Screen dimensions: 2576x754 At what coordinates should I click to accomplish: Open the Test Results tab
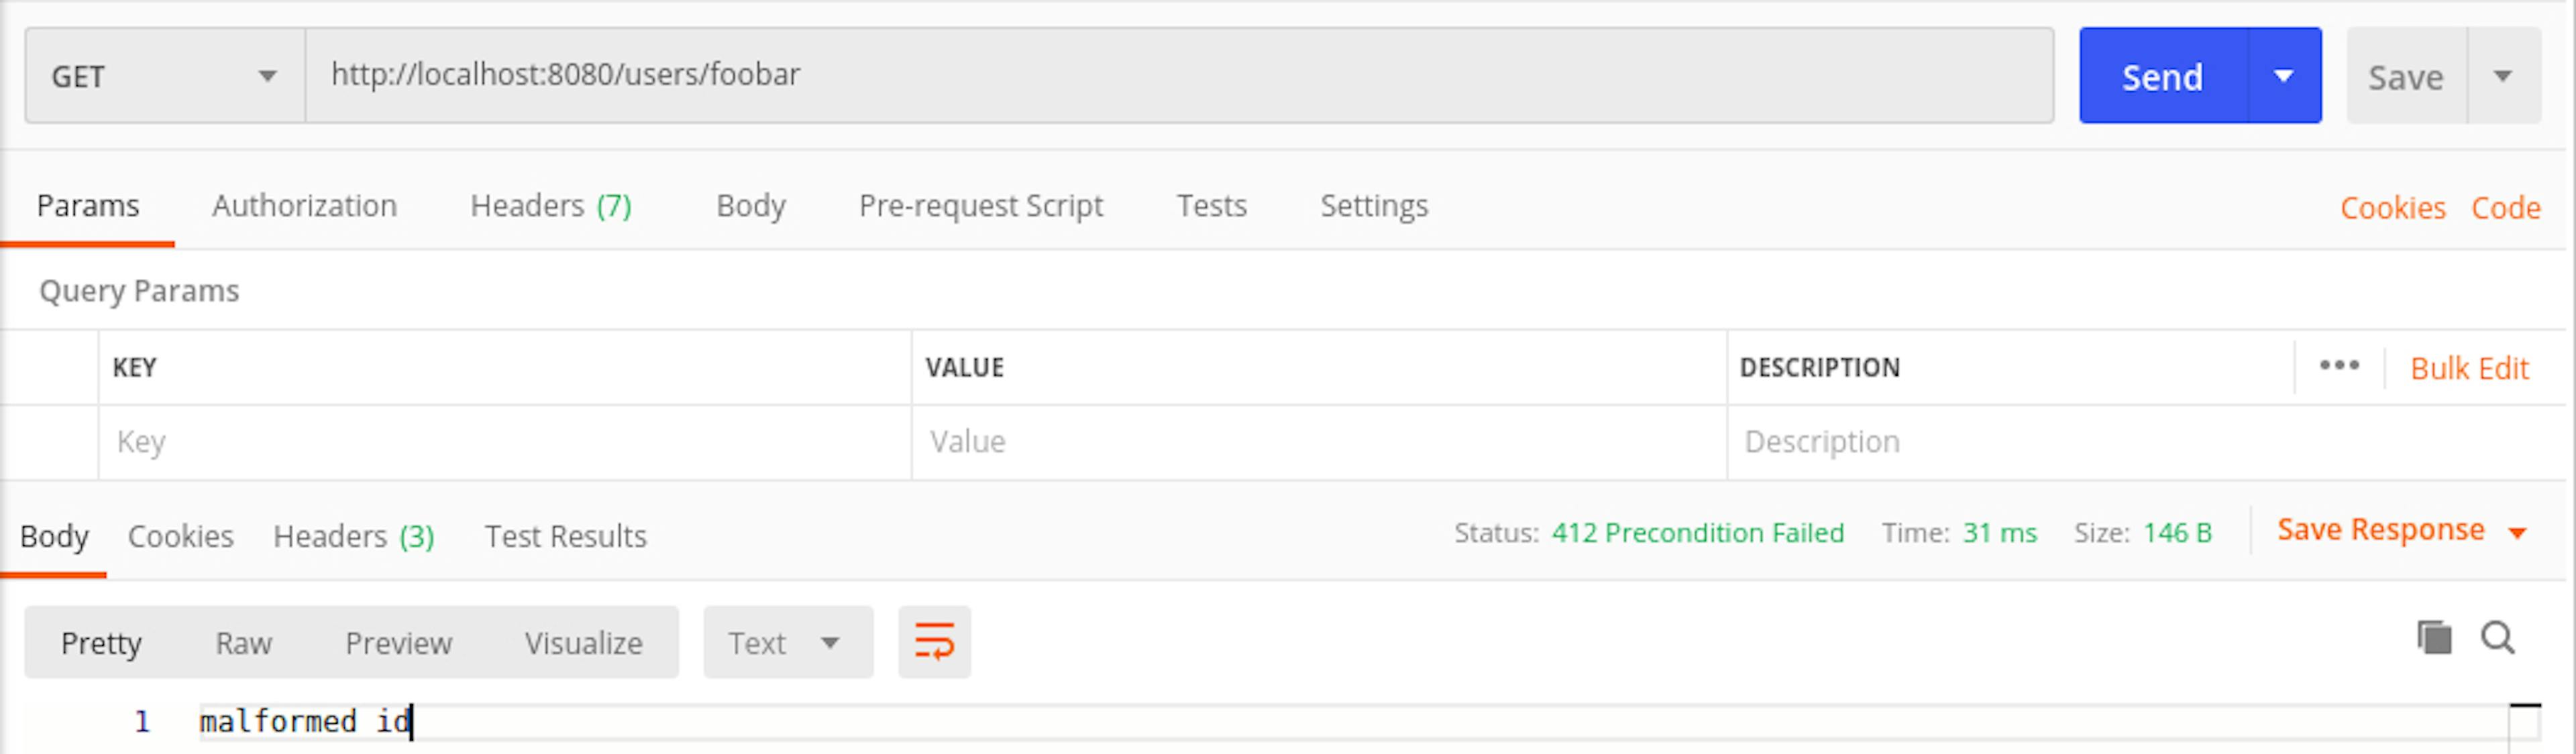[565, 536]
